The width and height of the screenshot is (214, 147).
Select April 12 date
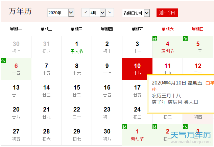[198, 66]
